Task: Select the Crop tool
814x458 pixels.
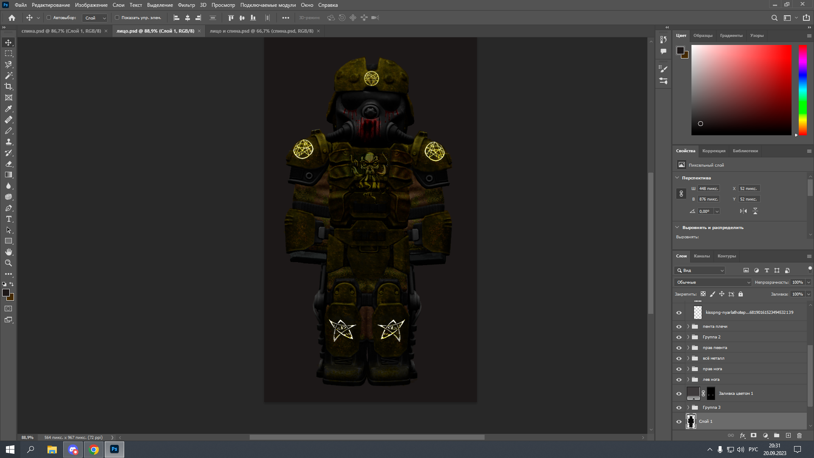Action: 8,87
